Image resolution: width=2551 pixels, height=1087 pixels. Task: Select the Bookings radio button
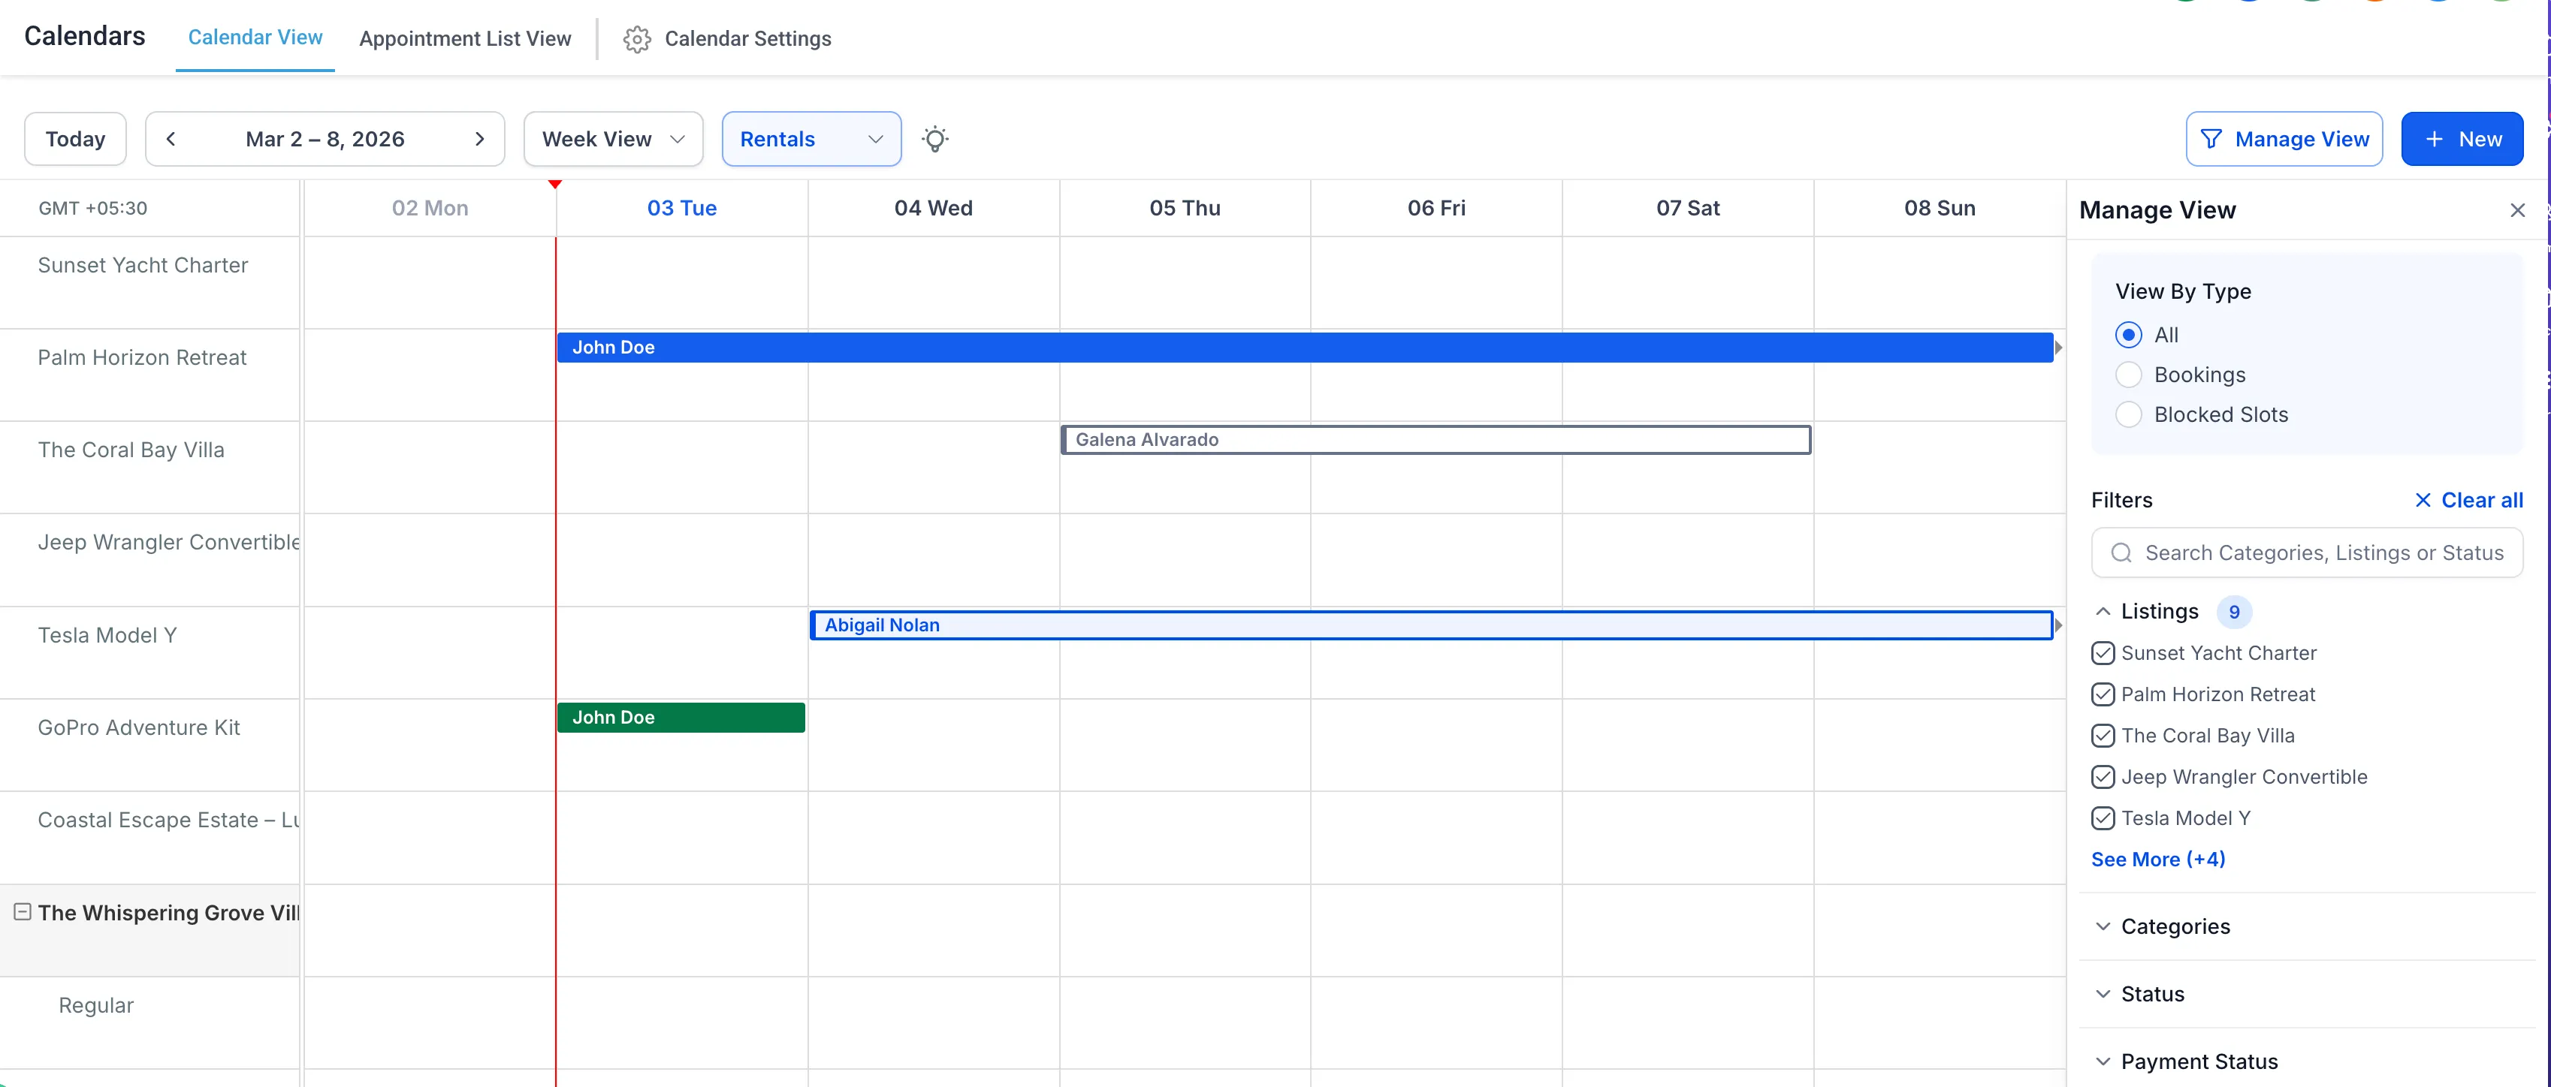(x=2129, y=374)
